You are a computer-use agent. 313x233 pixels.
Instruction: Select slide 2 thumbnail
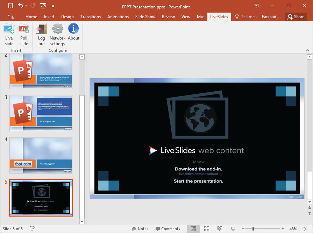click(x=41, y=71)
